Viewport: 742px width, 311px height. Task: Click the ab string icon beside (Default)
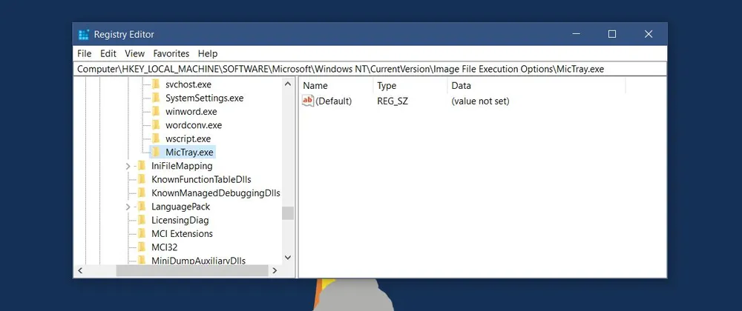(309, 101)
